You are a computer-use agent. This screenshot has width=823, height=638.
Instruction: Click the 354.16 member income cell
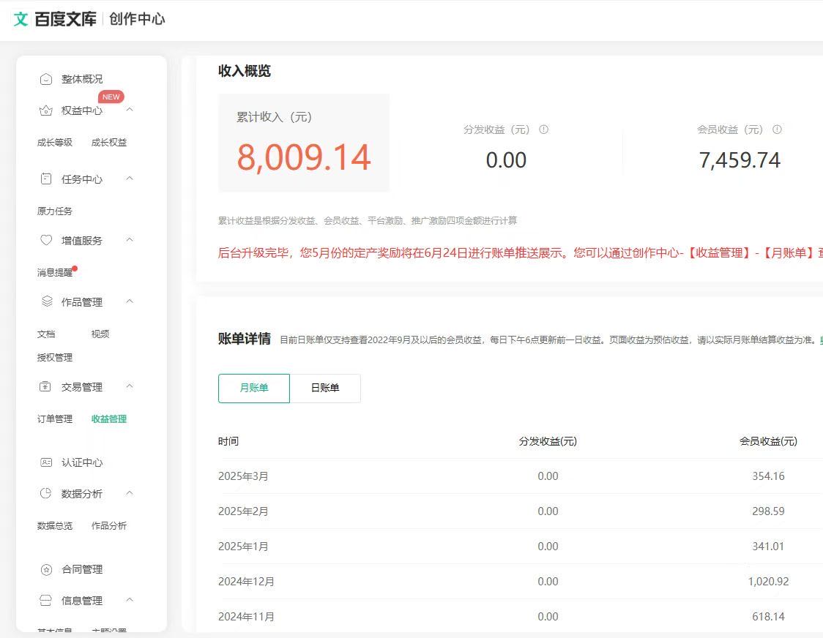768,476
